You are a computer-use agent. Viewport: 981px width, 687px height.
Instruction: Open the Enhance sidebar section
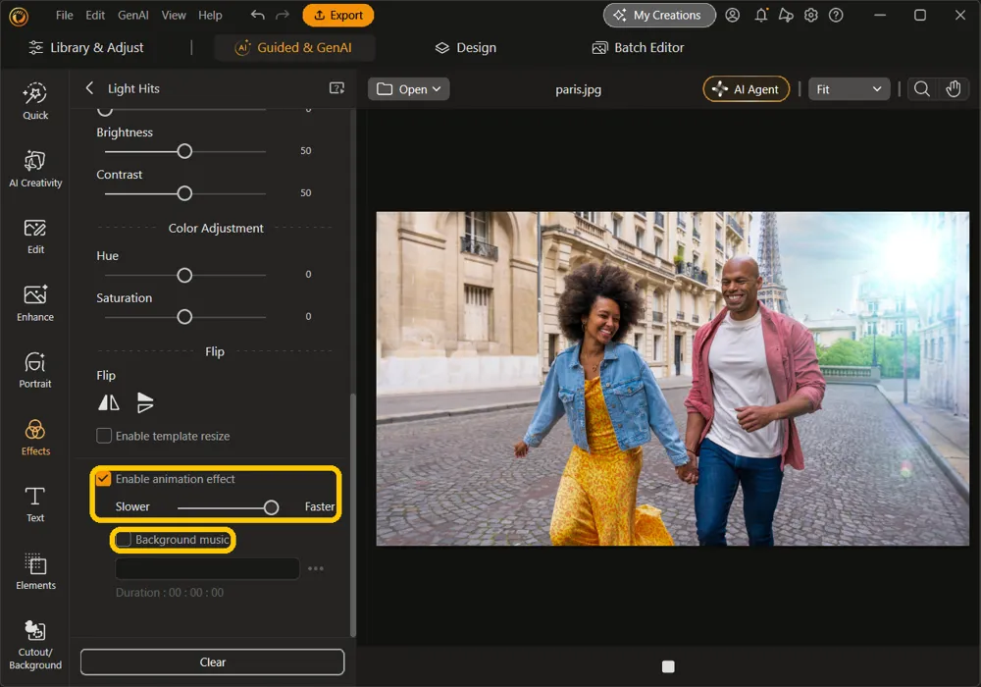tap(35, 303)
